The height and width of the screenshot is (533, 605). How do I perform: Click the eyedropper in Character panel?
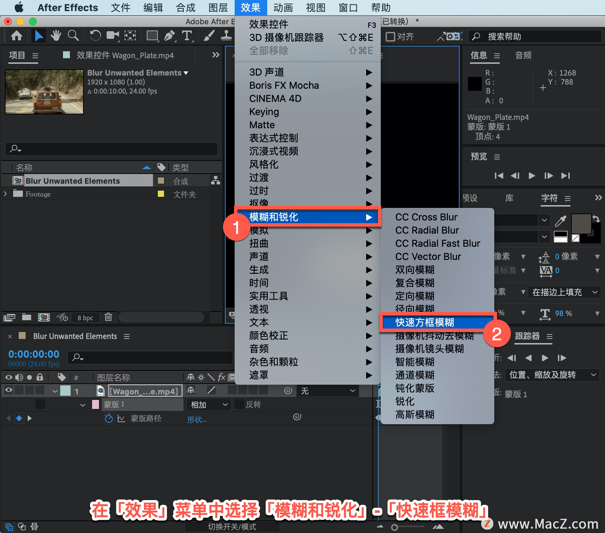pyautogui.click(x=560, y=220)
